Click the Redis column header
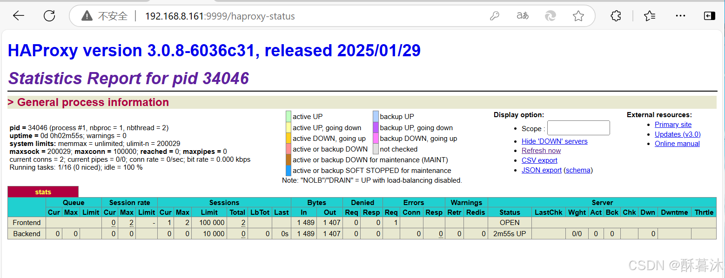The height and width of the screenshot is (278, 725). 476,212
